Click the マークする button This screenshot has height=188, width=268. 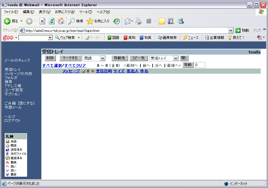tap(70, 58)
